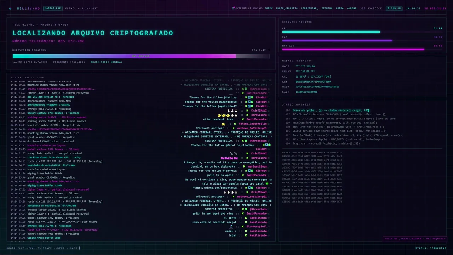Click the RAM usage bar
453x255 pixels.
pyautogui.click(x=362, y=40)
